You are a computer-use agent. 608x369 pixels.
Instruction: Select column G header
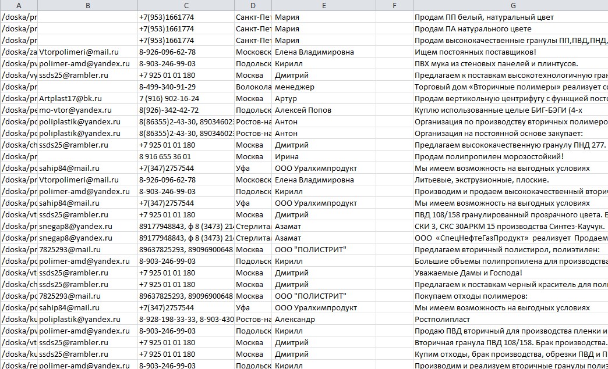pyautogui.click(x=511, y=5)
